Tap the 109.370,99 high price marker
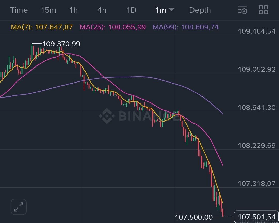 [x=61, y=44]
